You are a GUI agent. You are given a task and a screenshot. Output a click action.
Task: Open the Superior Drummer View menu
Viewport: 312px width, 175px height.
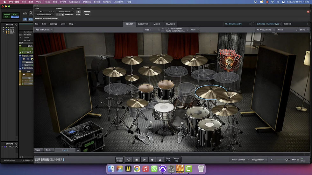pos(64,24)
